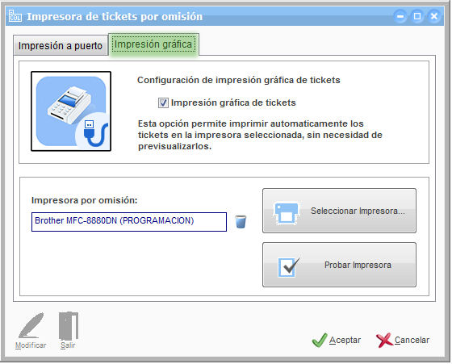Click the Impresora por omisión label
452x364 pixels.
85,200
